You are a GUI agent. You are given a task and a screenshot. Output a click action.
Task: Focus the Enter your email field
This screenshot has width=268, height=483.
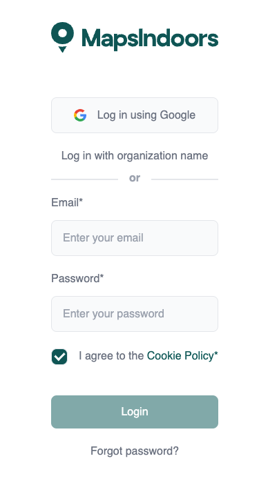click(x=135, y=238)
